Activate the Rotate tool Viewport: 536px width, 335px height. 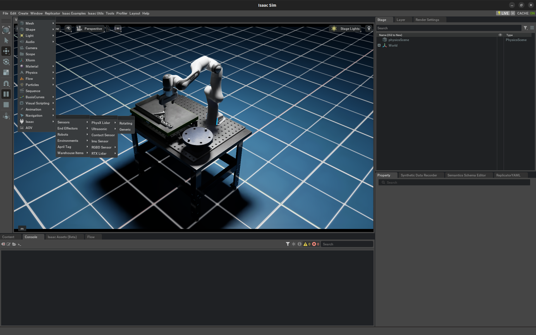pyautogui.click(x=6, y=62)
